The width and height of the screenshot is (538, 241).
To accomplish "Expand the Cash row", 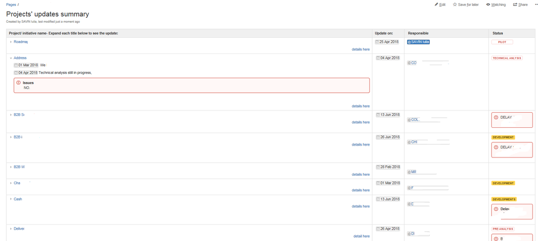I will 11,199.
